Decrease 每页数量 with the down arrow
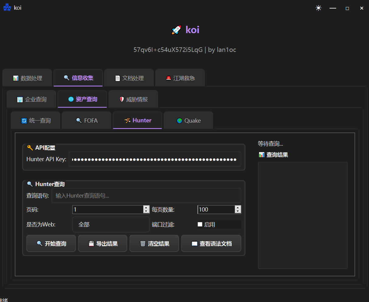Screen dimensions: 369x302 pyautogui.click(x=238, y=211)
